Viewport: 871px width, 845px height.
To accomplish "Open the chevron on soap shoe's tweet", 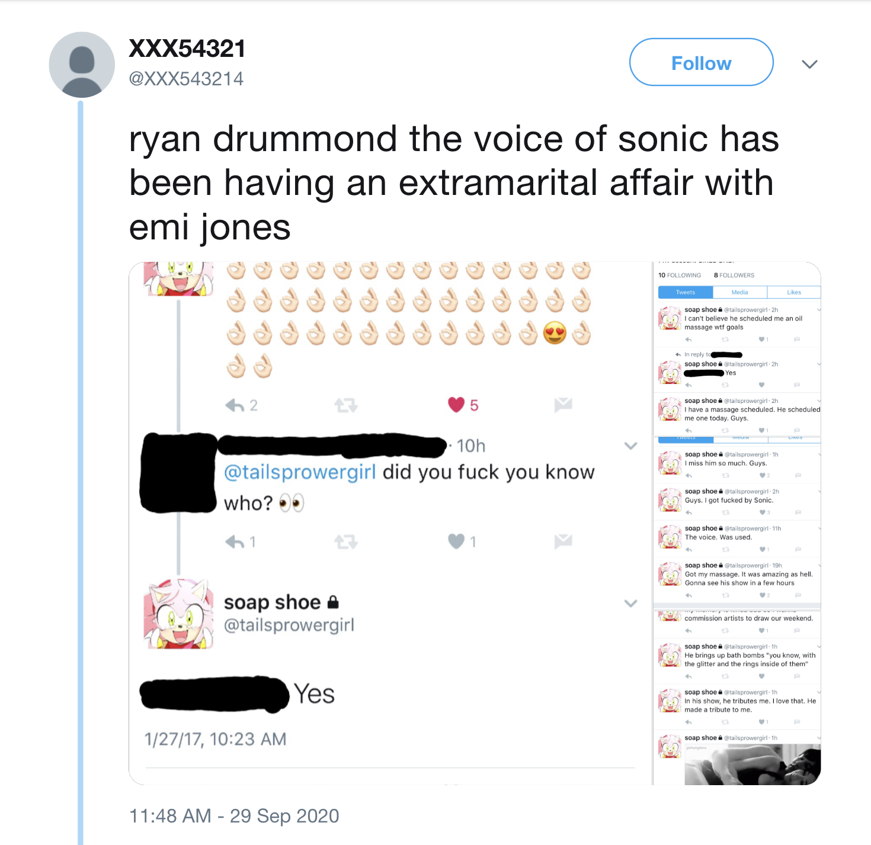I will (630, 603).
